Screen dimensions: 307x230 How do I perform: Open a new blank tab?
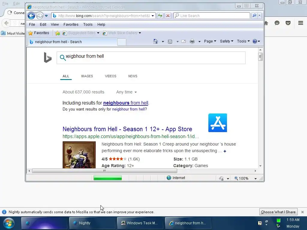122,42
